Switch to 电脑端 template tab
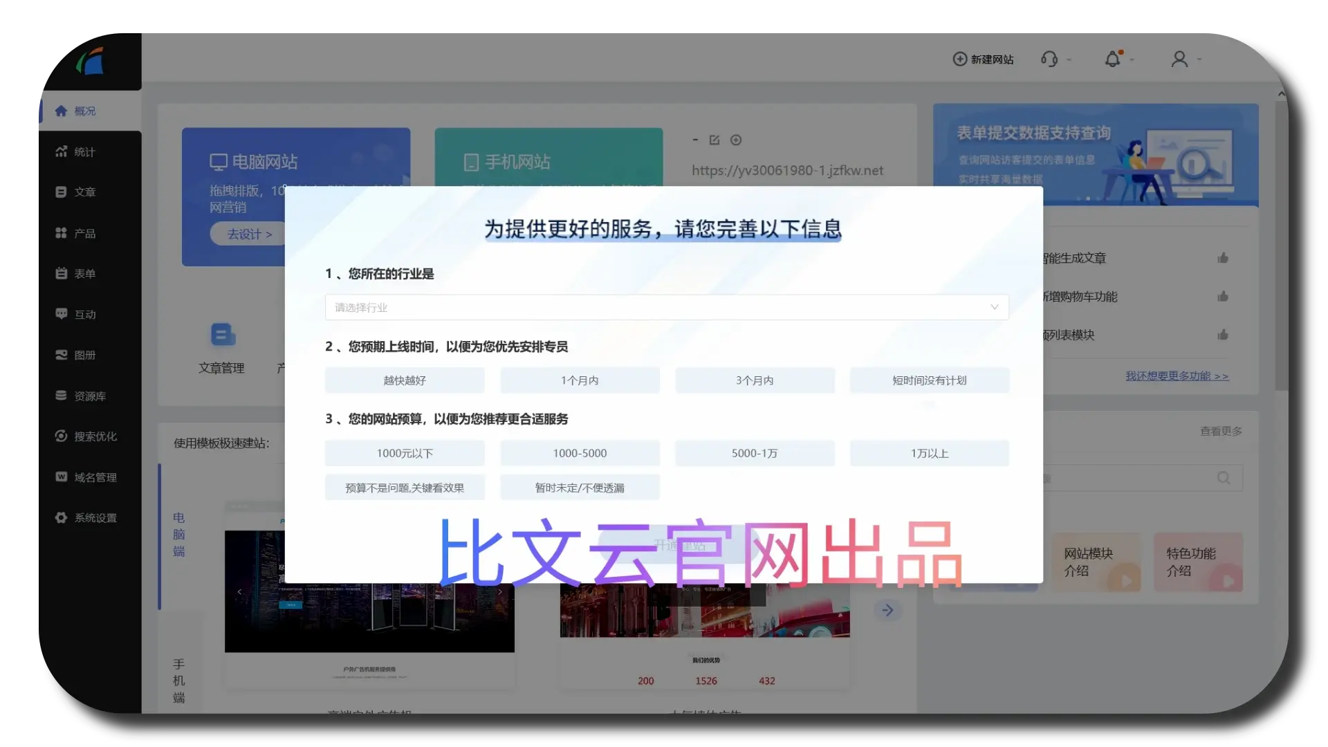The image size is (1328, 747). pyautogui.click(x=178, y=535)
